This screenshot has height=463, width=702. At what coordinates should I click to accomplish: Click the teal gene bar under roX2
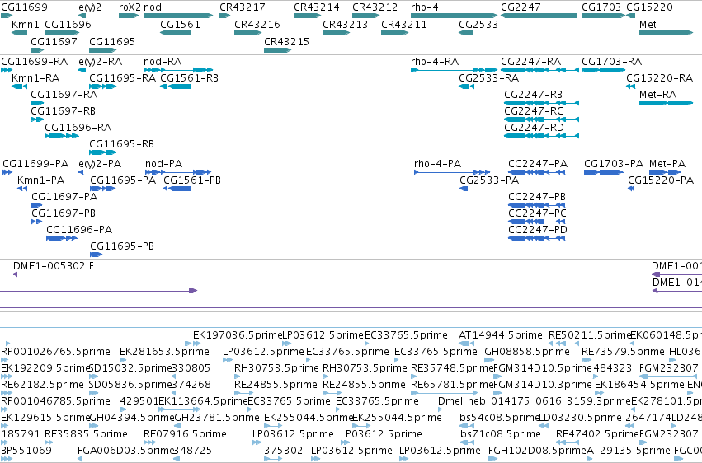tap(129, 16)
